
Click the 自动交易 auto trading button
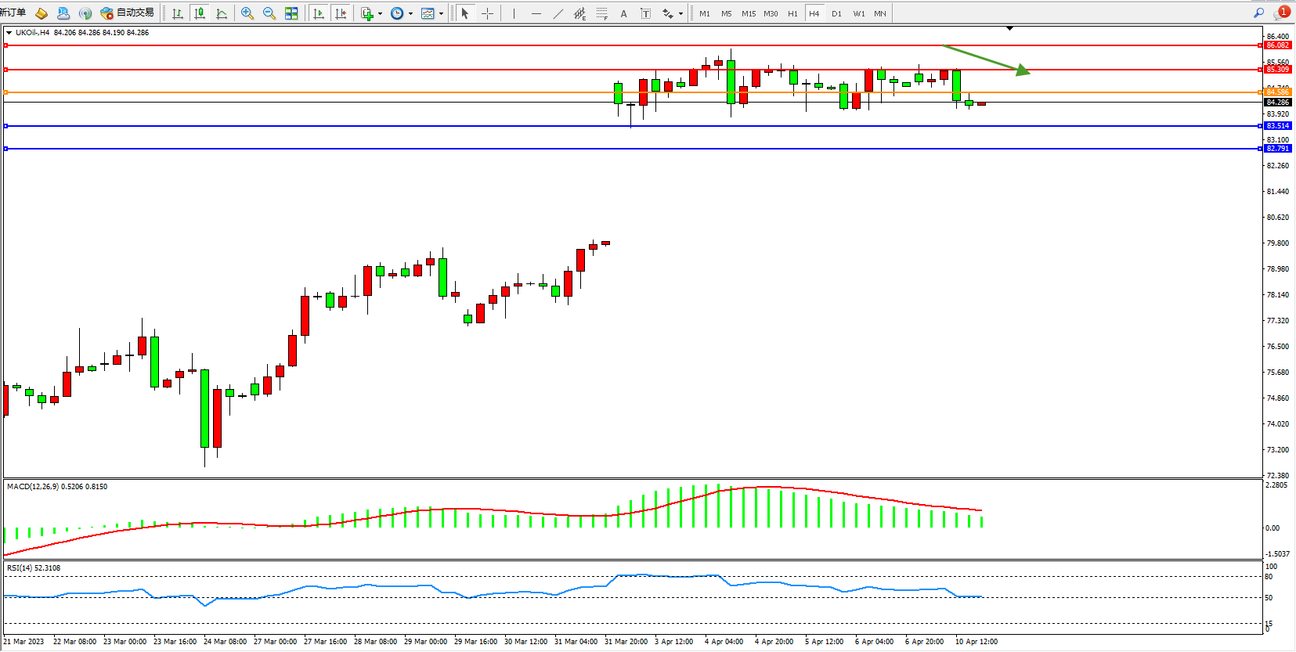pyautogui.click(x=128, y=13)
